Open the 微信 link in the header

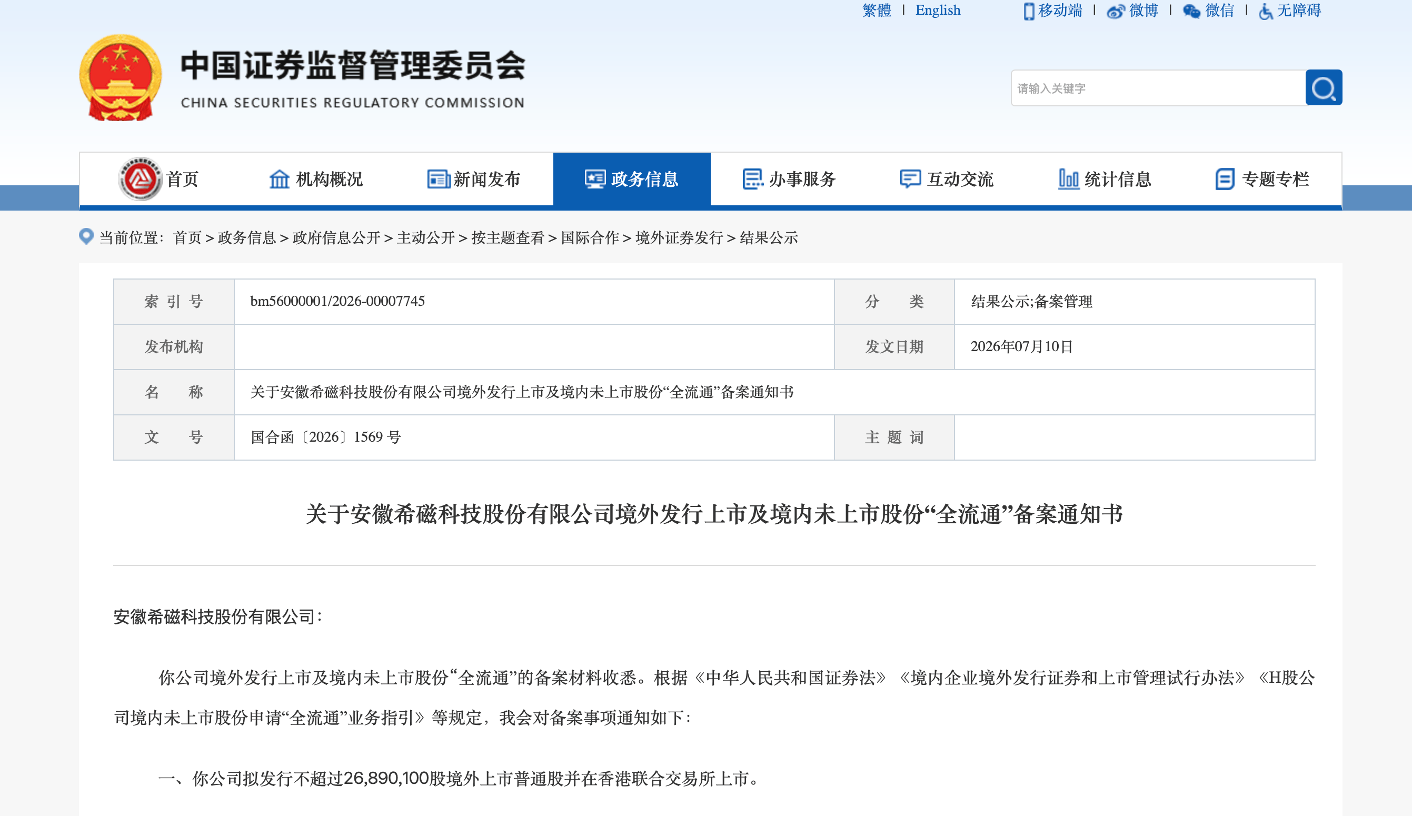click(1220, 11)
